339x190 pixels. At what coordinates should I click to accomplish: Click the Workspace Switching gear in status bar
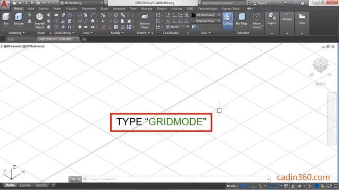pos(299,186)
